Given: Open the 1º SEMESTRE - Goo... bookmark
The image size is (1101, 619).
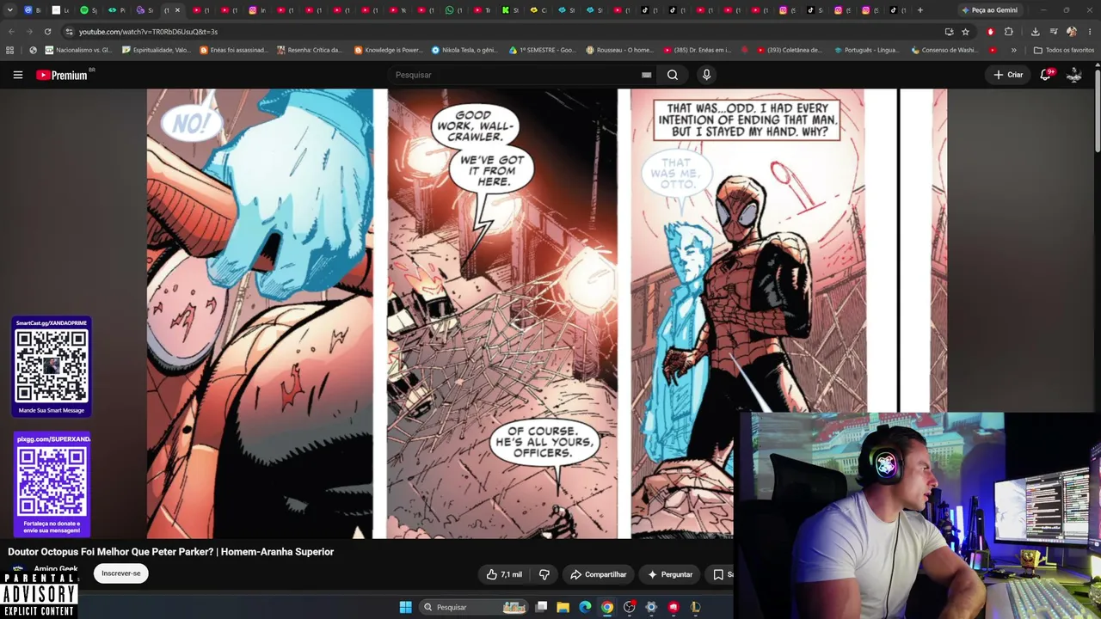Looking at the screenshot, I should coord(543,50).
